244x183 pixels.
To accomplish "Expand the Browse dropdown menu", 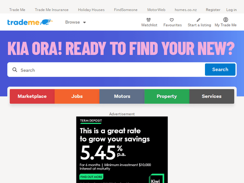I will (75, 22).
